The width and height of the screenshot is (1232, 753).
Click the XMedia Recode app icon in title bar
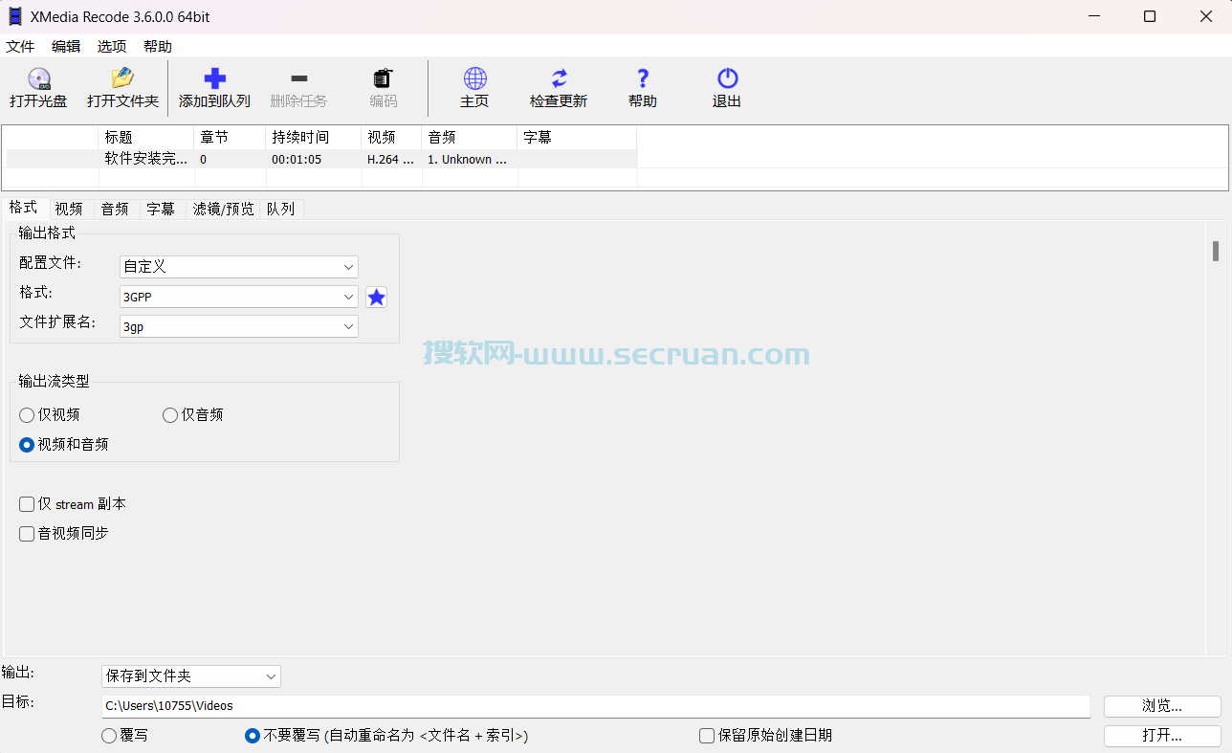coord(14,16)
